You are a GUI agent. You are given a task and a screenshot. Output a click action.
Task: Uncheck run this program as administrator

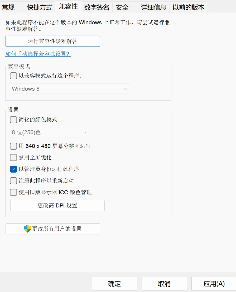click(x=13, y=169)
